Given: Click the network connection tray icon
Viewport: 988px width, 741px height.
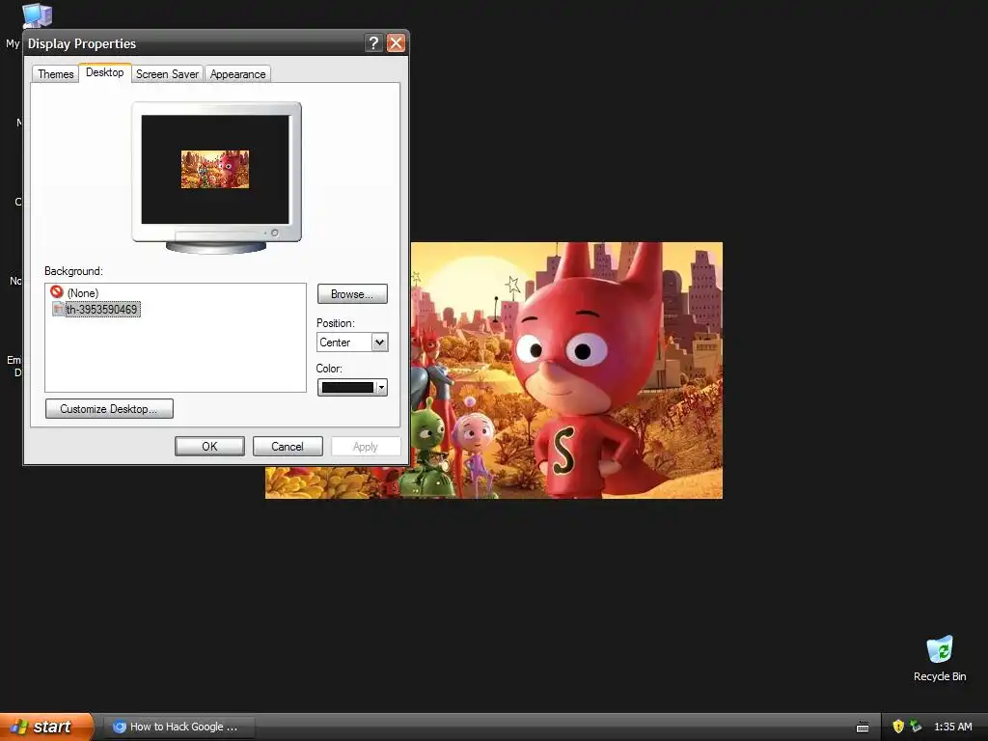Looking at the screenshot, I should 916,727.
